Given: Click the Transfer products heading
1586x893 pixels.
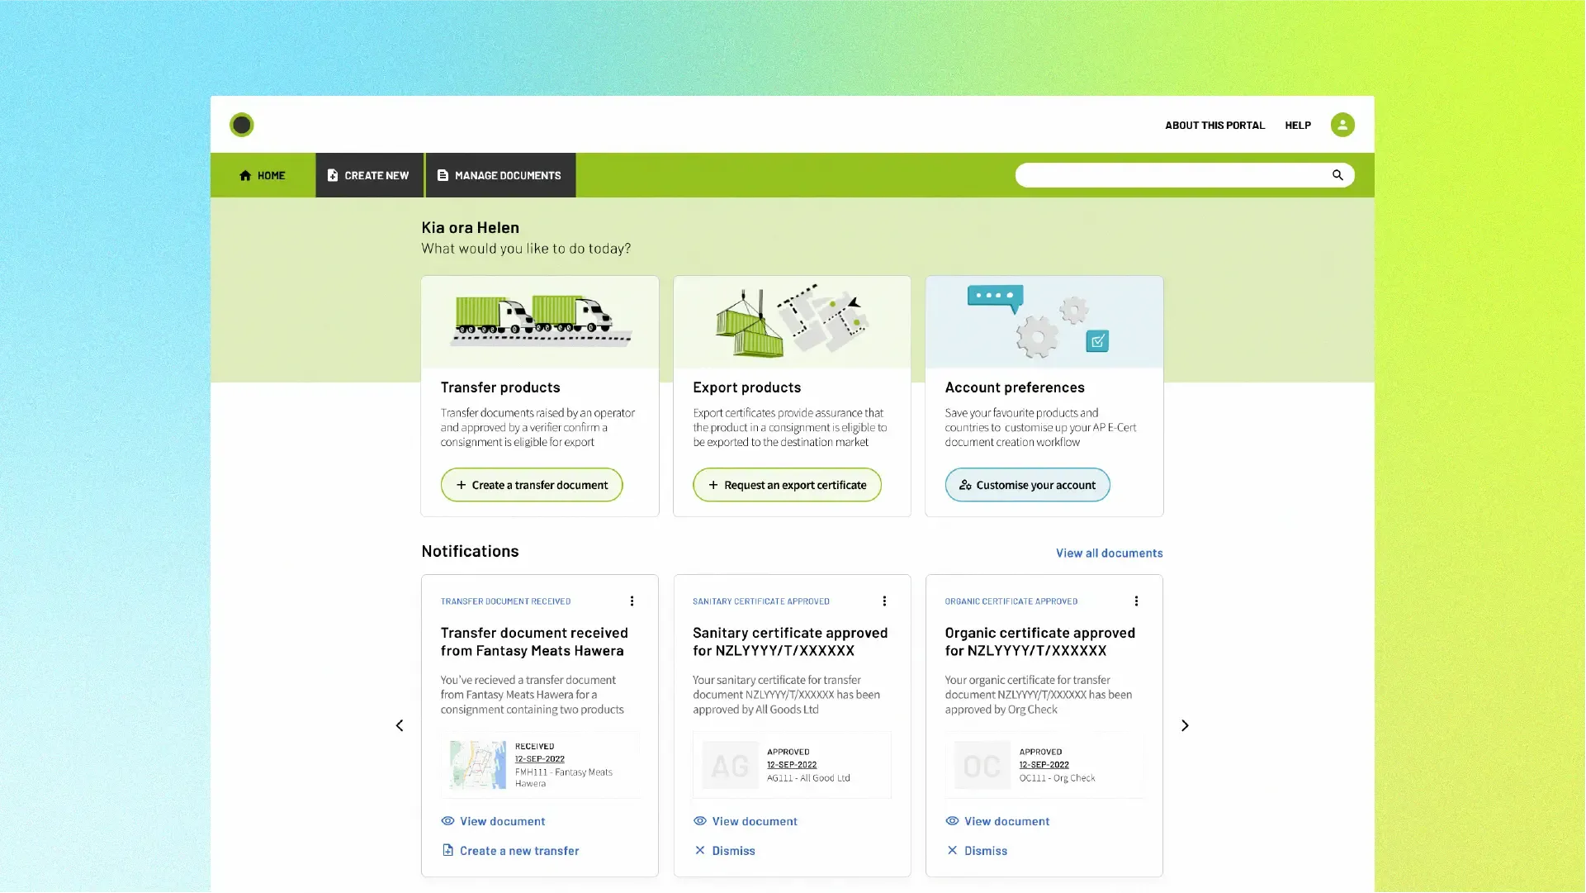Looking at the screenshot, I should 500,387.
